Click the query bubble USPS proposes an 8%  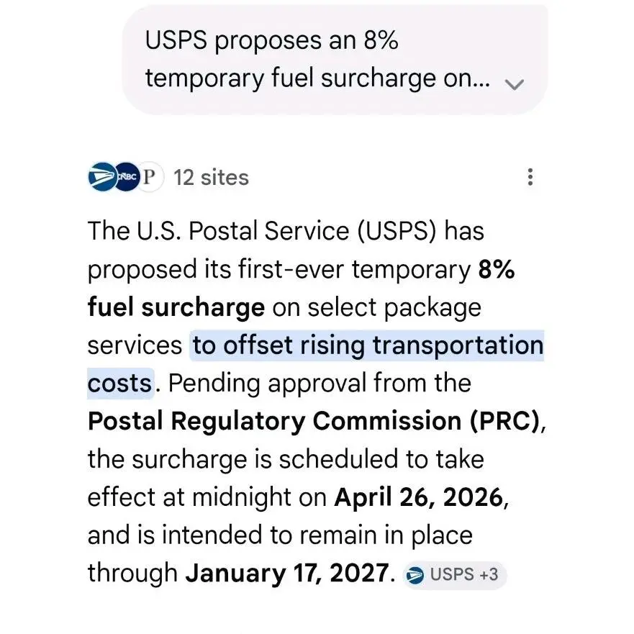(x=335, y=60)
